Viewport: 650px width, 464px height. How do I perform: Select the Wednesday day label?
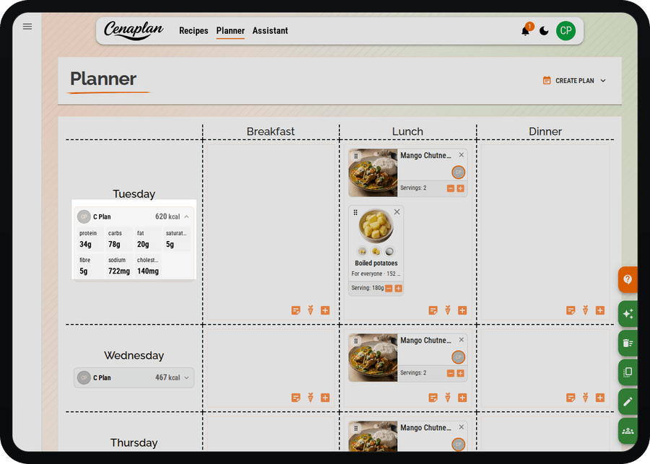click(x=134, y=356)
